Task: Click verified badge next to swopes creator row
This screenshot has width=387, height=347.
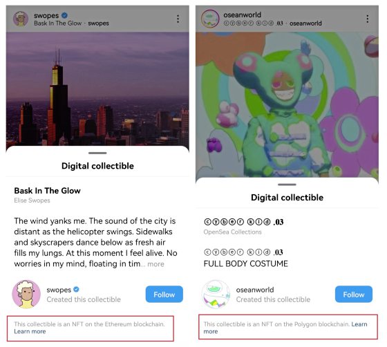Action: click(76, 289)
